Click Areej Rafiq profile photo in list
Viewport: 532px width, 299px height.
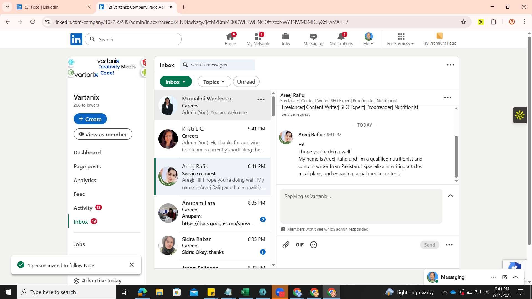pyautogui.click(x=168, y=176)
